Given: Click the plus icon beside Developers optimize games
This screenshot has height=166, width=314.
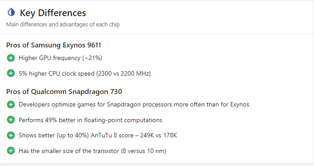Looking at the screenshot, I should [x=11, y=104].
